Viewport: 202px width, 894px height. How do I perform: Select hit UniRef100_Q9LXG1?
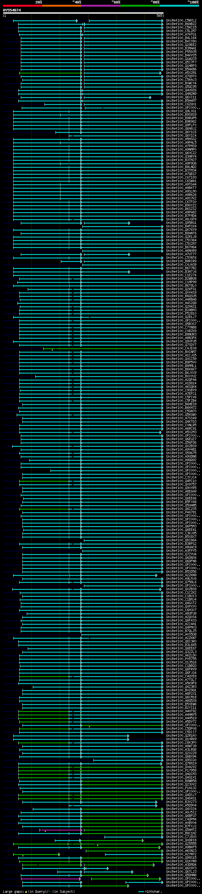coord(181,111)
